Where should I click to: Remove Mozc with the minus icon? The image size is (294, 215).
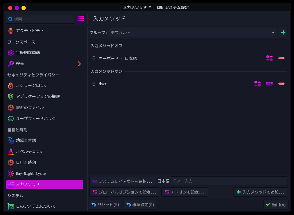click(x=281, y=84)
